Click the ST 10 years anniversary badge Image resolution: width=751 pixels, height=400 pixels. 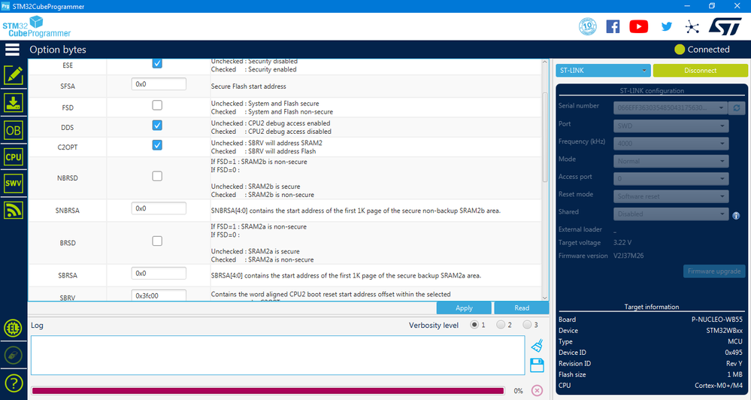pos(588,26)
